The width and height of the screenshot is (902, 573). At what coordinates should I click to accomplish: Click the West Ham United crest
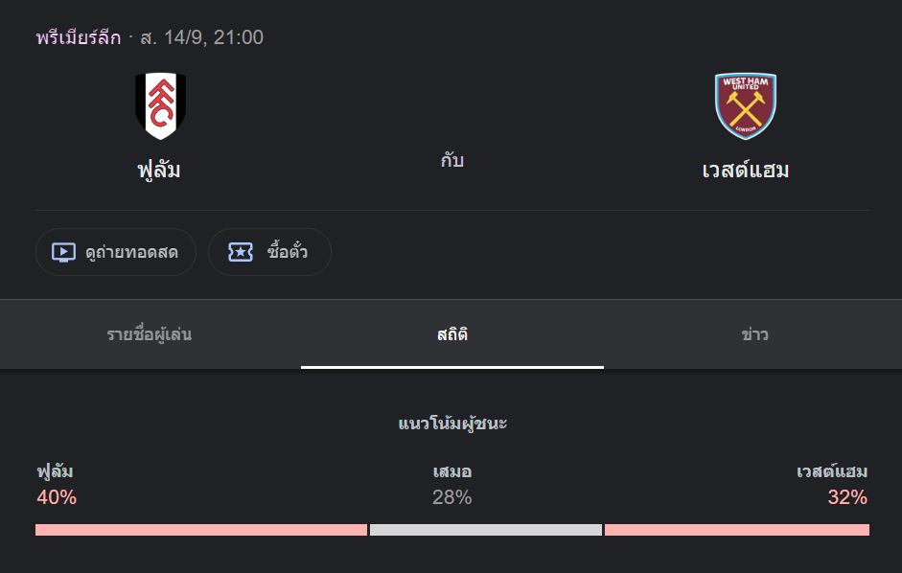pos(746,105)
